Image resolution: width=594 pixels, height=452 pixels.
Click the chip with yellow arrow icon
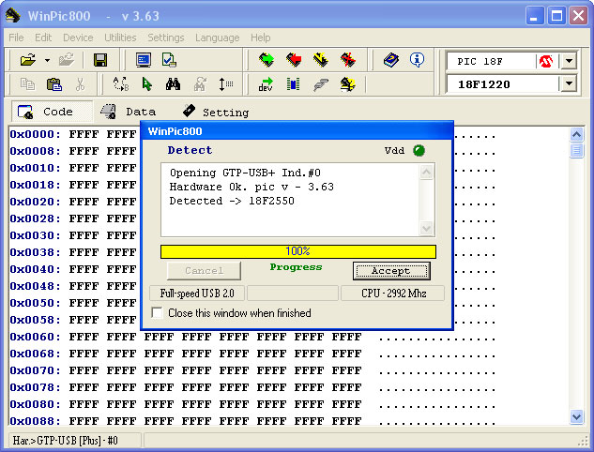[x=348, y=84]
